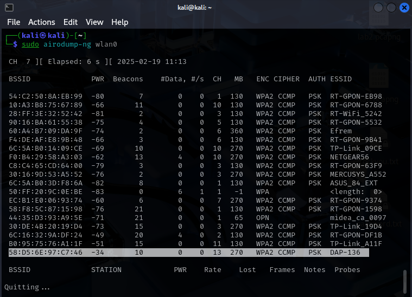Image resolution: width=412 pixels, height=297 pixels.
Task: Click the hidden ESSID <length: 0>
Action: click(356, 191)
